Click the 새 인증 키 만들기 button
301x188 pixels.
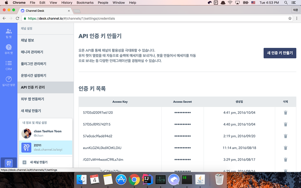coord(280,53)
